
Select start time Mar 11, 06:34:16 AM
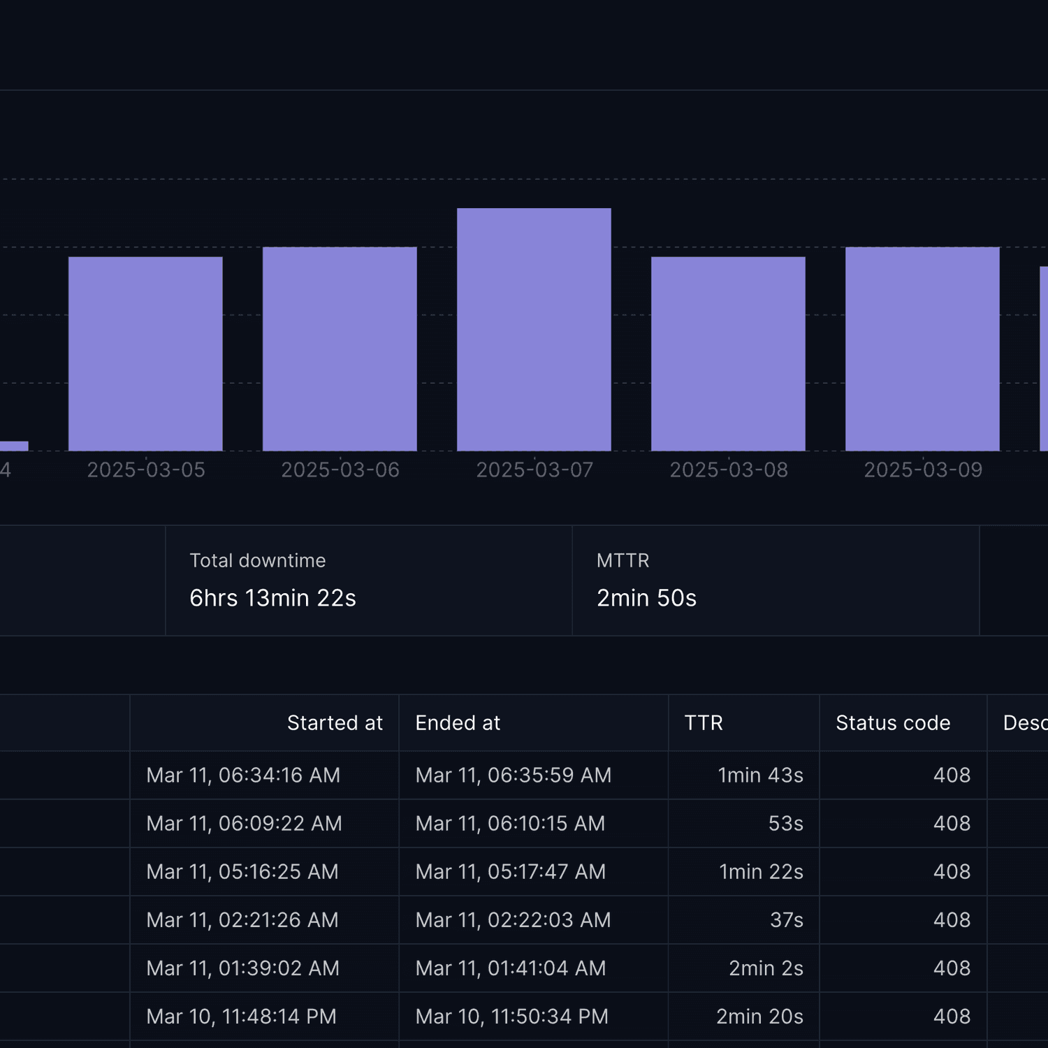point(243,776)
